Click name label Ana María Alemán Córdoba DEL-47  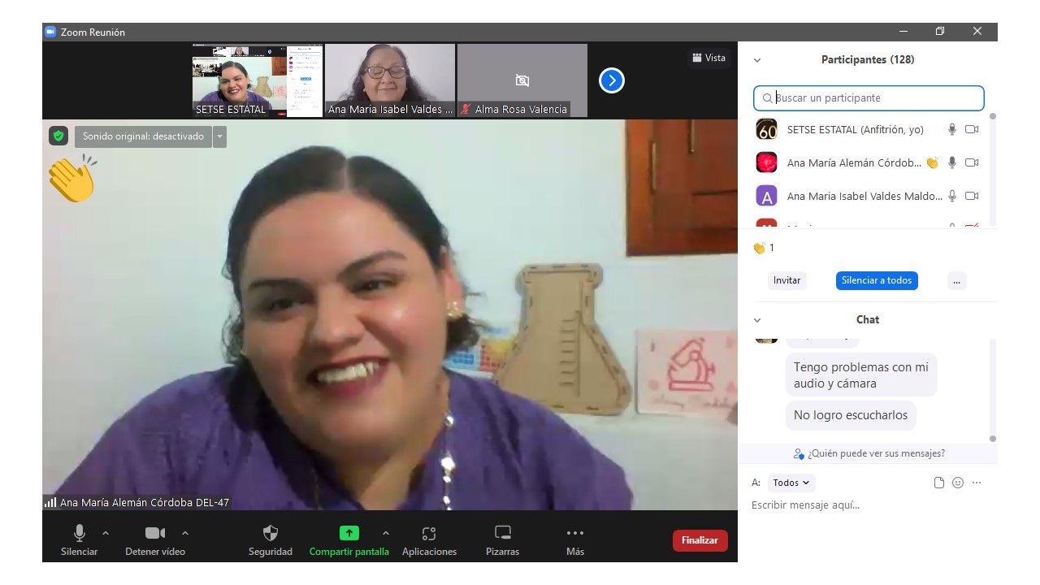pyautogui.click(x=145, y=503)
